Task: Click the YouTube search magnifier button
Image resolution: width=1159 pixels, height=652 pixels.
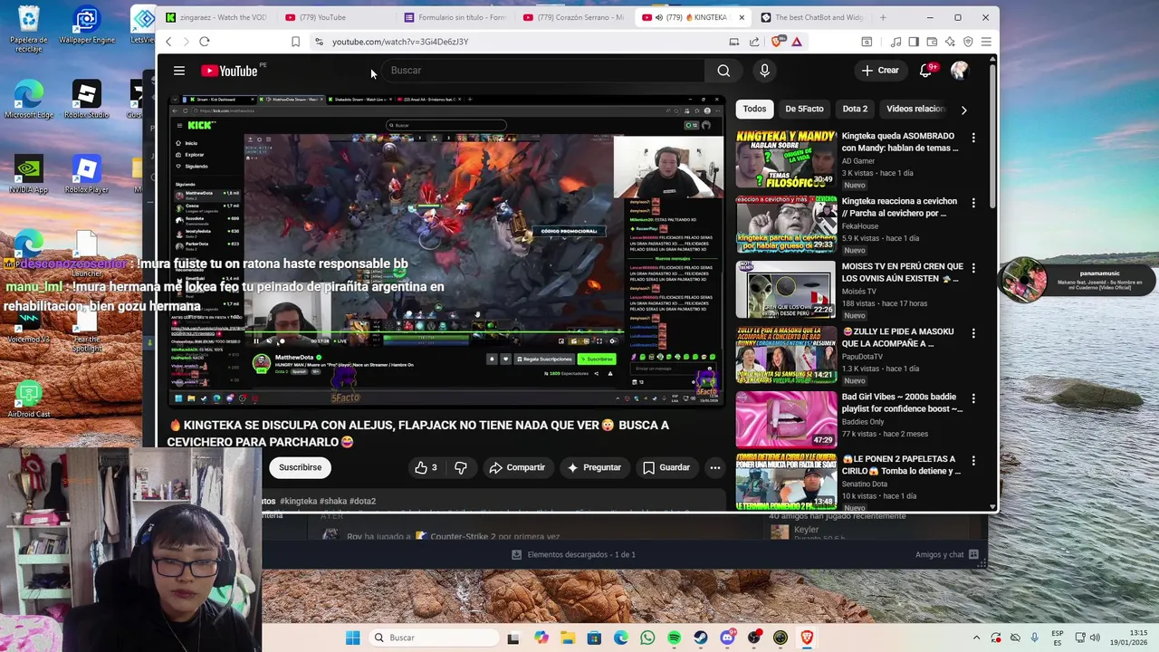Action: pyautogui.click(x=723, y=71)
